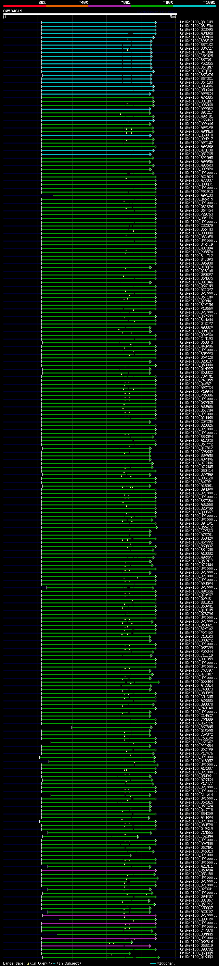Open hit label UniRef100_Q8LEQ0
Screen dimensions: 219x966
coord(196,26)
